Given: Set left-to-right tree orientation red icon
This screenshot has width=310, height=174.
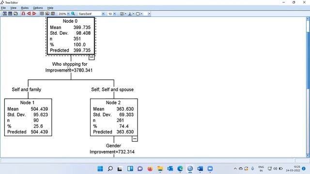Looking at the screenshot, I should tap(29, 14).
